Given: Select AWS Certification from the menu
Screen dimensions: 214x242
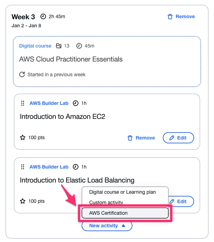Looking at the screenshot, I should pos(125,213).
